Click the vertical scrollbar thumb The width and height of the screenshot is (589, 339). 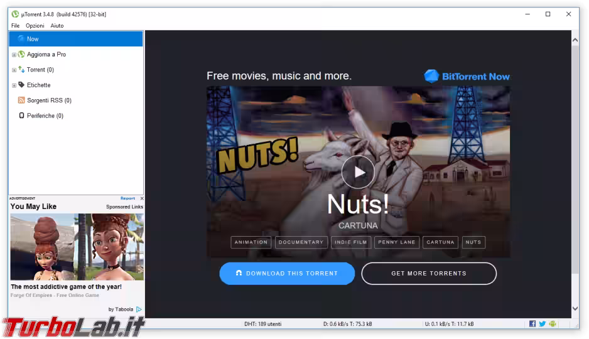(x=575, y=159)
